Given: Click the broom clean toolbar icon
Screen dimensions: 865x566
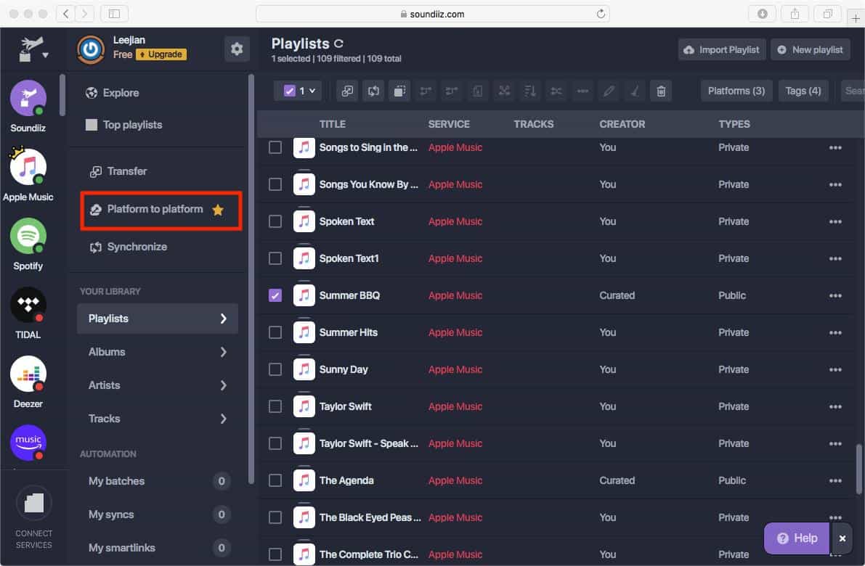Looking at the screenshot, I should [x=635, y=91].
